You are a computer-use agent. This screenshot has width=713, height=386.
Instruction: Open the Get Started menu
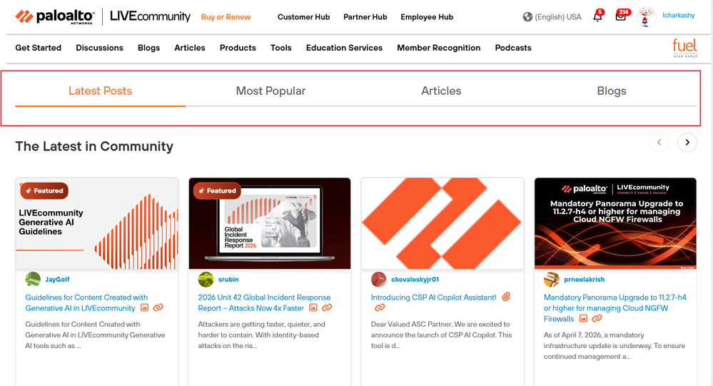(39, 48)
